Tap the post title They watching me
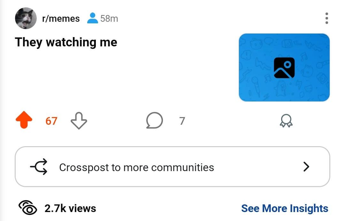Image resolution: width=345 pixels, height=221 pixels. 66,42
